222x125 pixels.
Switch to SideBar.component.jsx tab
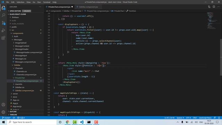coord(88,7)
